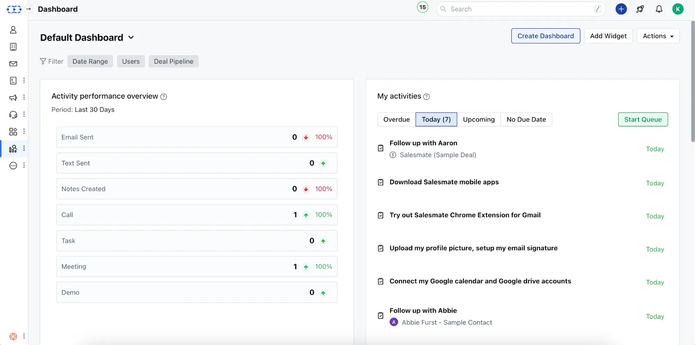Open the Companies building icon in the sidebar
This screenshot has height=345, width=695.
[x=13, y=47]
